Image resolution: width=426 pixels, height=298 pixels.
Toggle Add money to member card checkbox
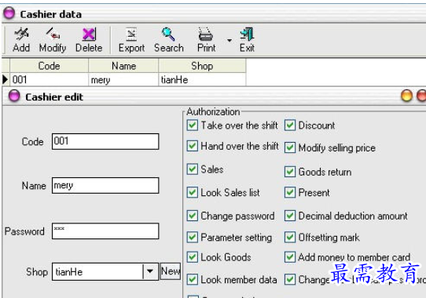click(290, 257)
